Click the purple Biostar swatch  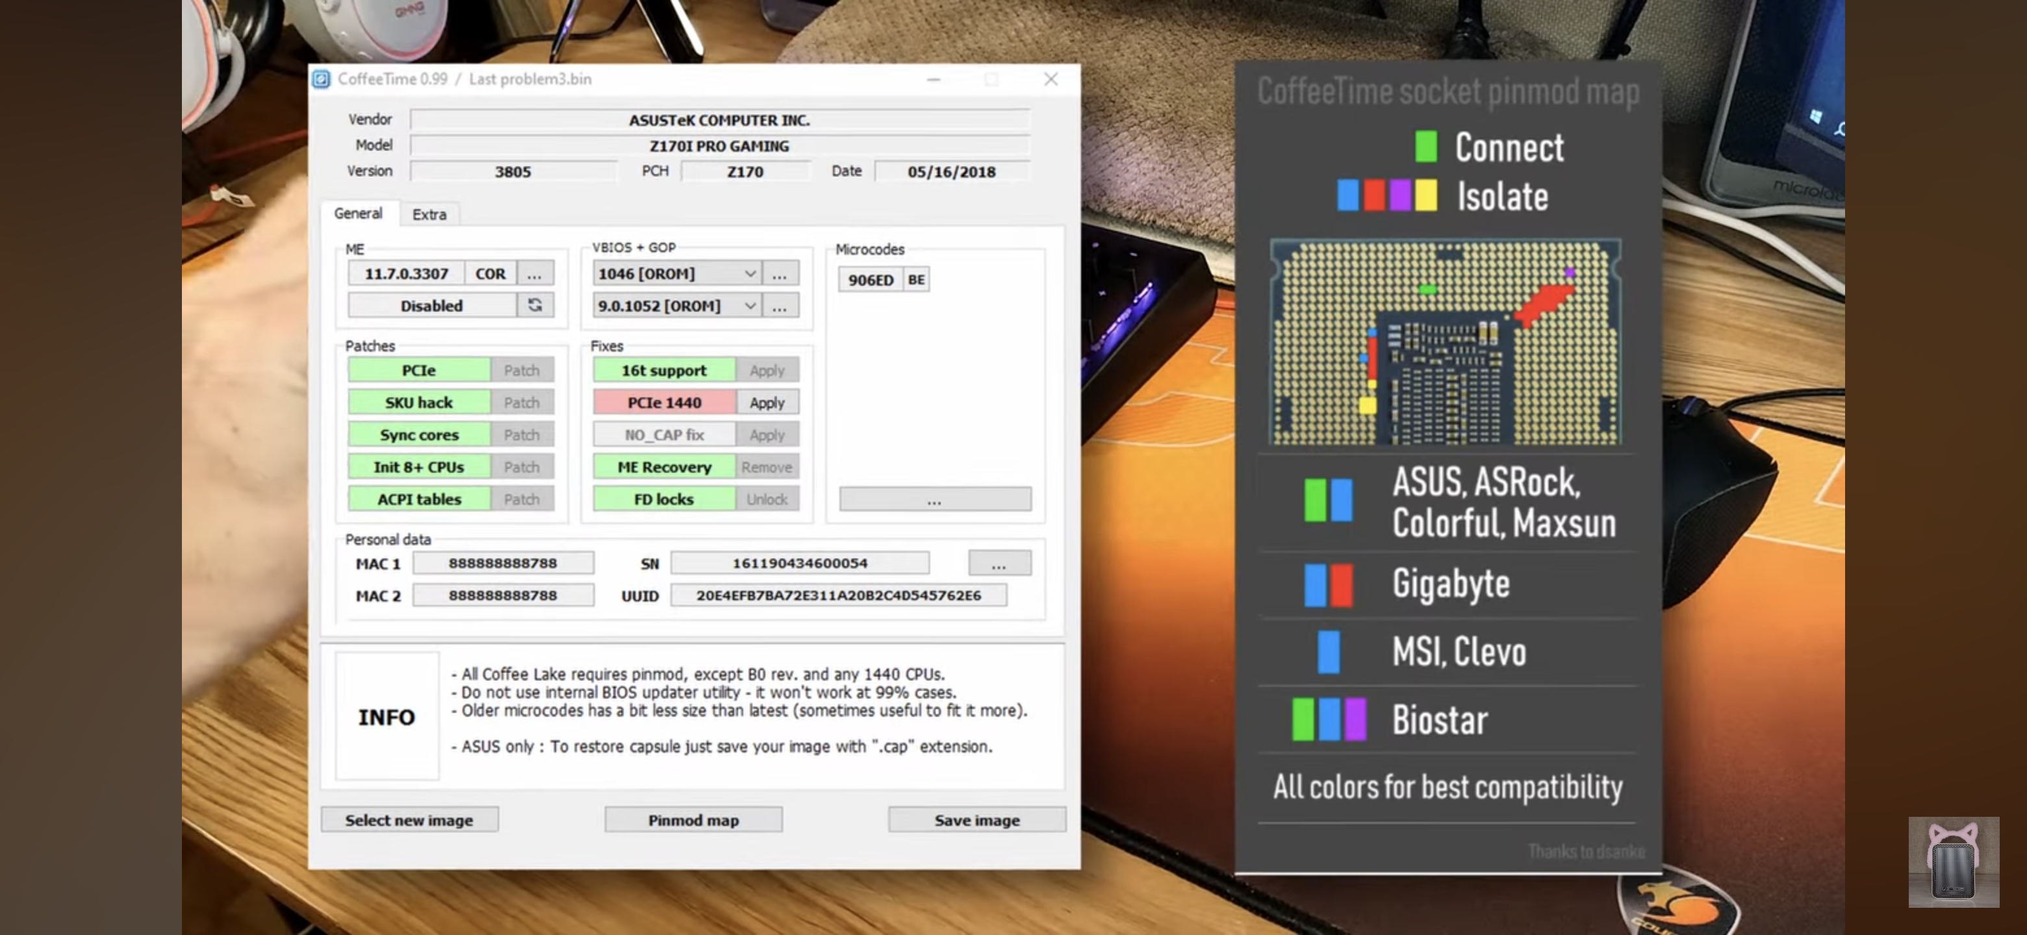(x=1355, y=719)
